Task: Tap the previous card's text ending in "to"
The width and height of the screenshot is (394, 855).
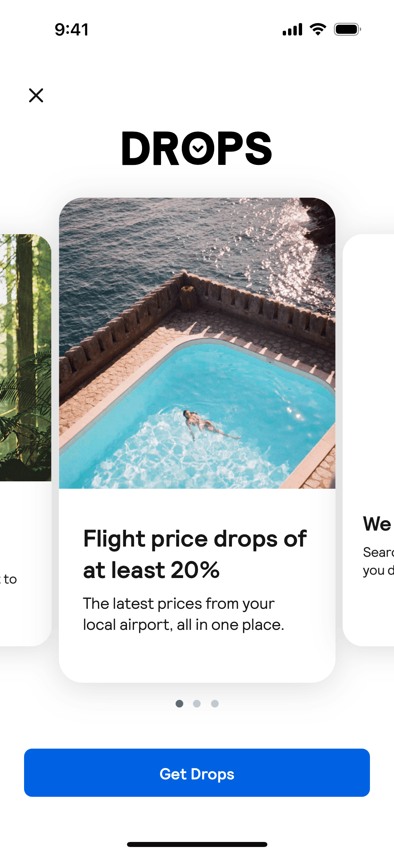Action: [x=9, y=579]
